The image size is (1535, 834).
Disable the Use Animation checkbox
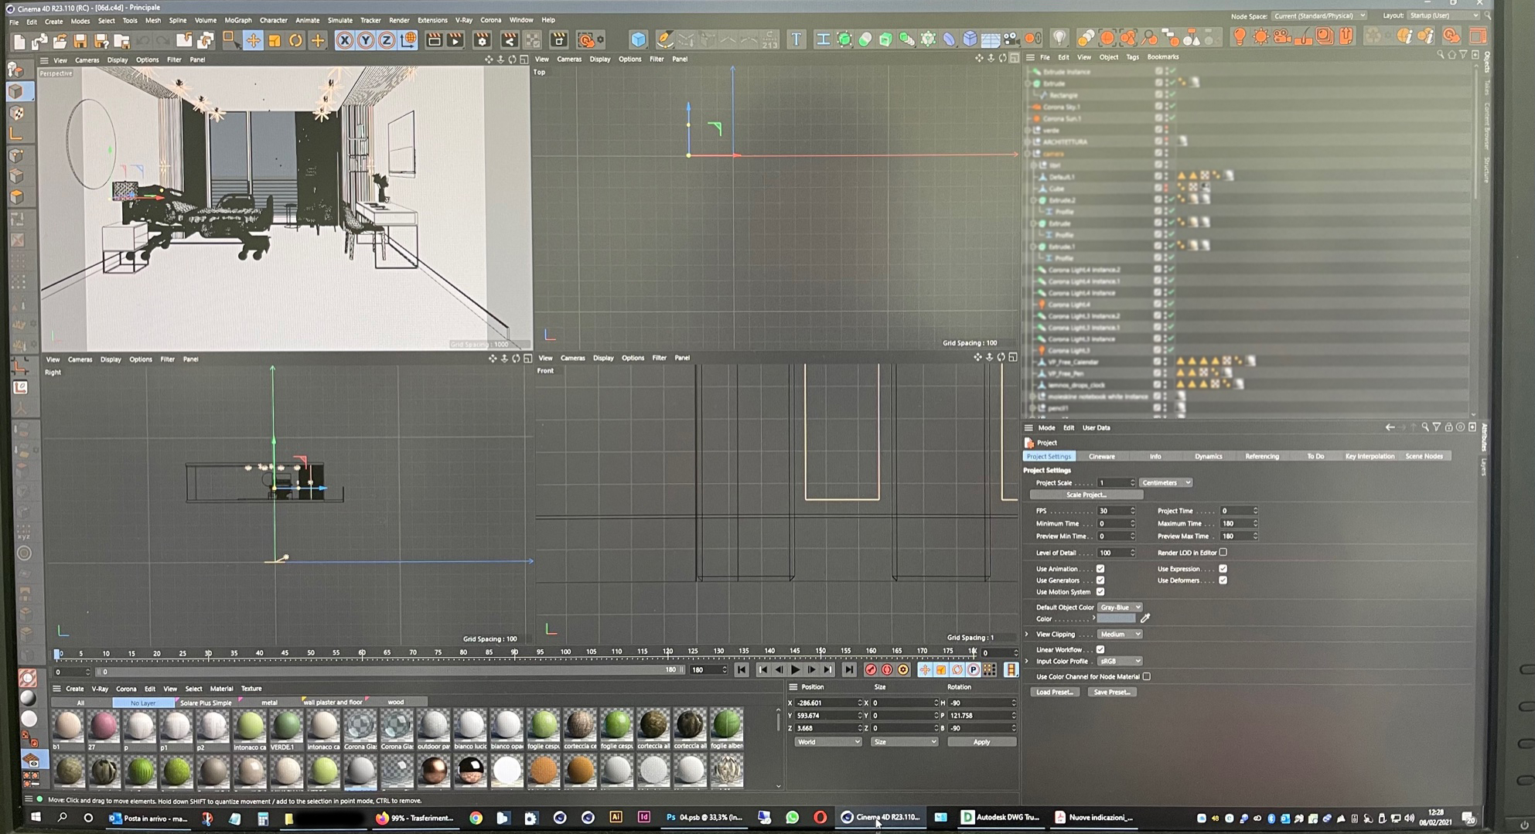point(1100,569)
